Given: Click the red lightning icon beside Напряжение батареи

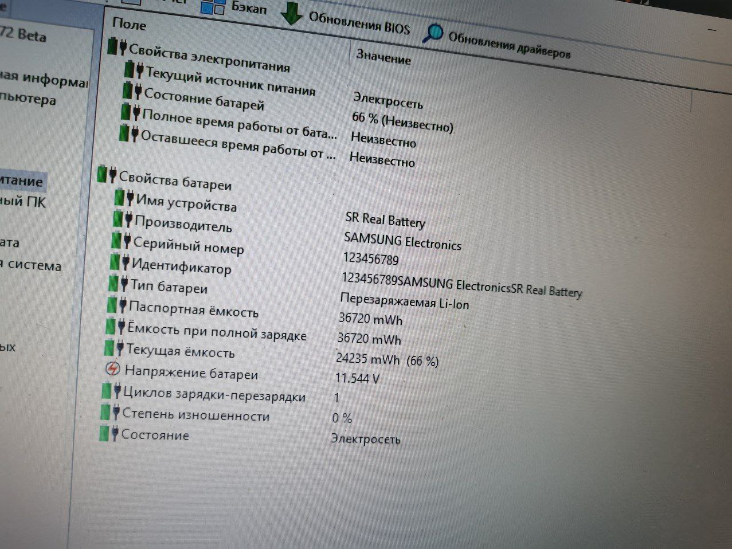Looking at the screenshot, I should click(x=113, y=369).
